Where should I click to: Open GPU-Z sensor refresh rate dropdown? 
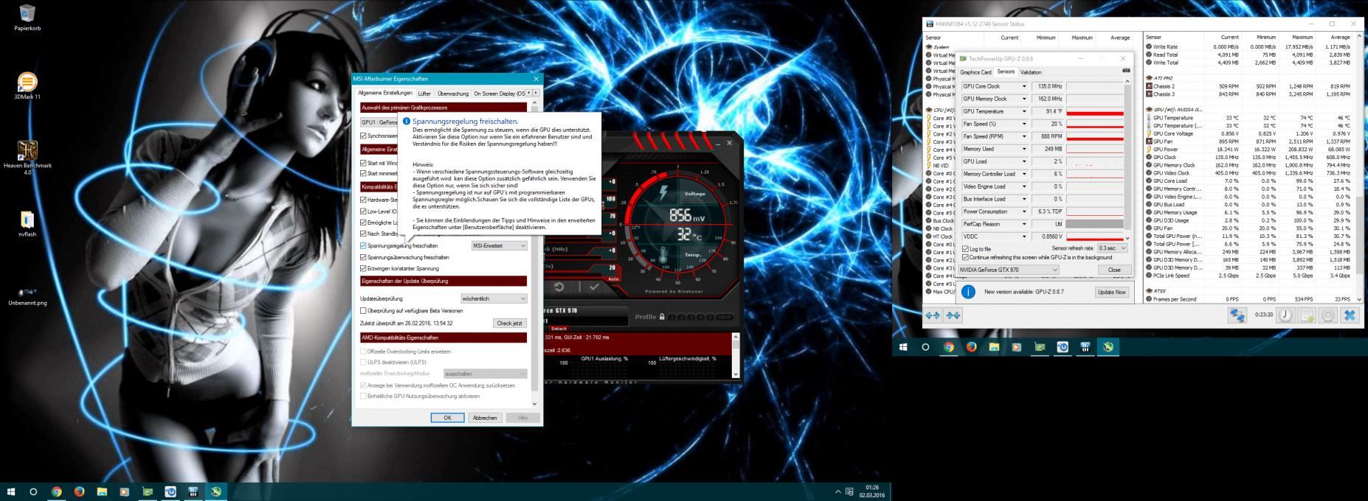(1113, 248)
